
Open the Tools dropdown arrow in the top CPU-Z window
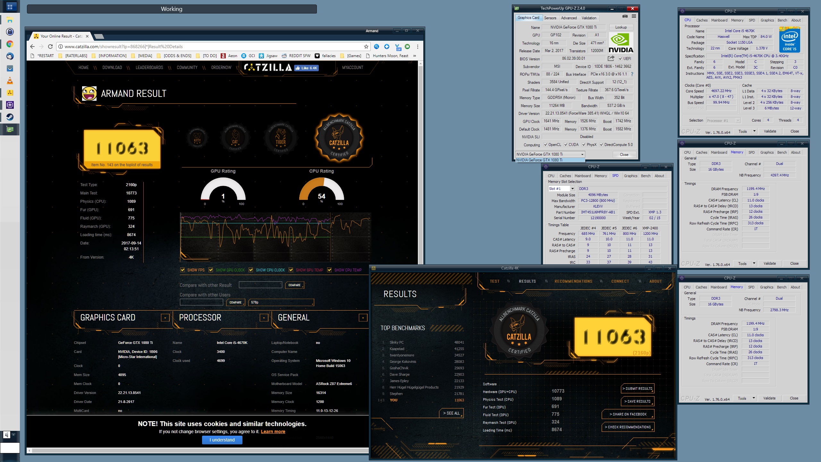[754, 131]
